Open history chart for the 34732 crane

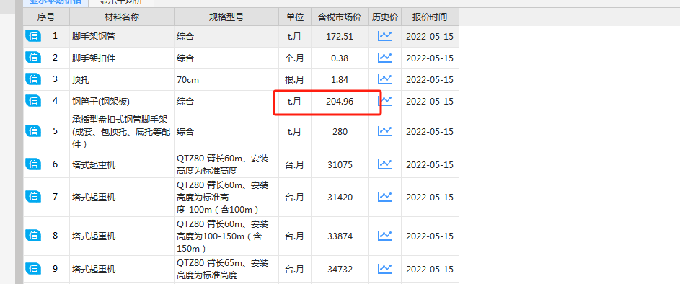click(384, 268)
